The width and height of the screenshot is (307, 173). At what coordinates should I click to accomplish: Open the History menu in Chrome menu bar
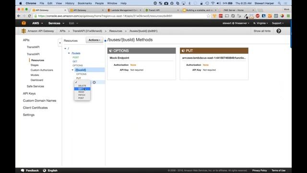coord(70,3)
